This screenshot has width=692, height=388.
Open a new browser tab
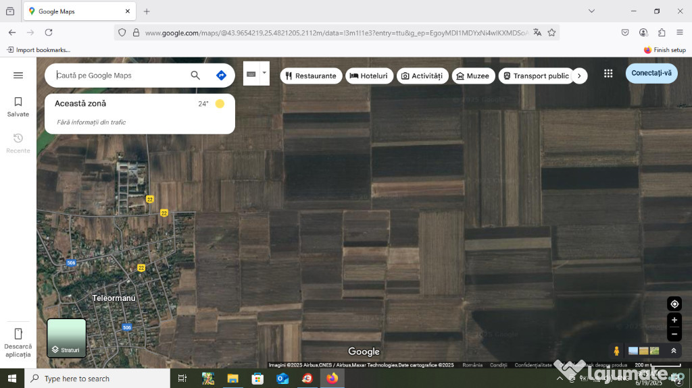click(x=147, y=11)
